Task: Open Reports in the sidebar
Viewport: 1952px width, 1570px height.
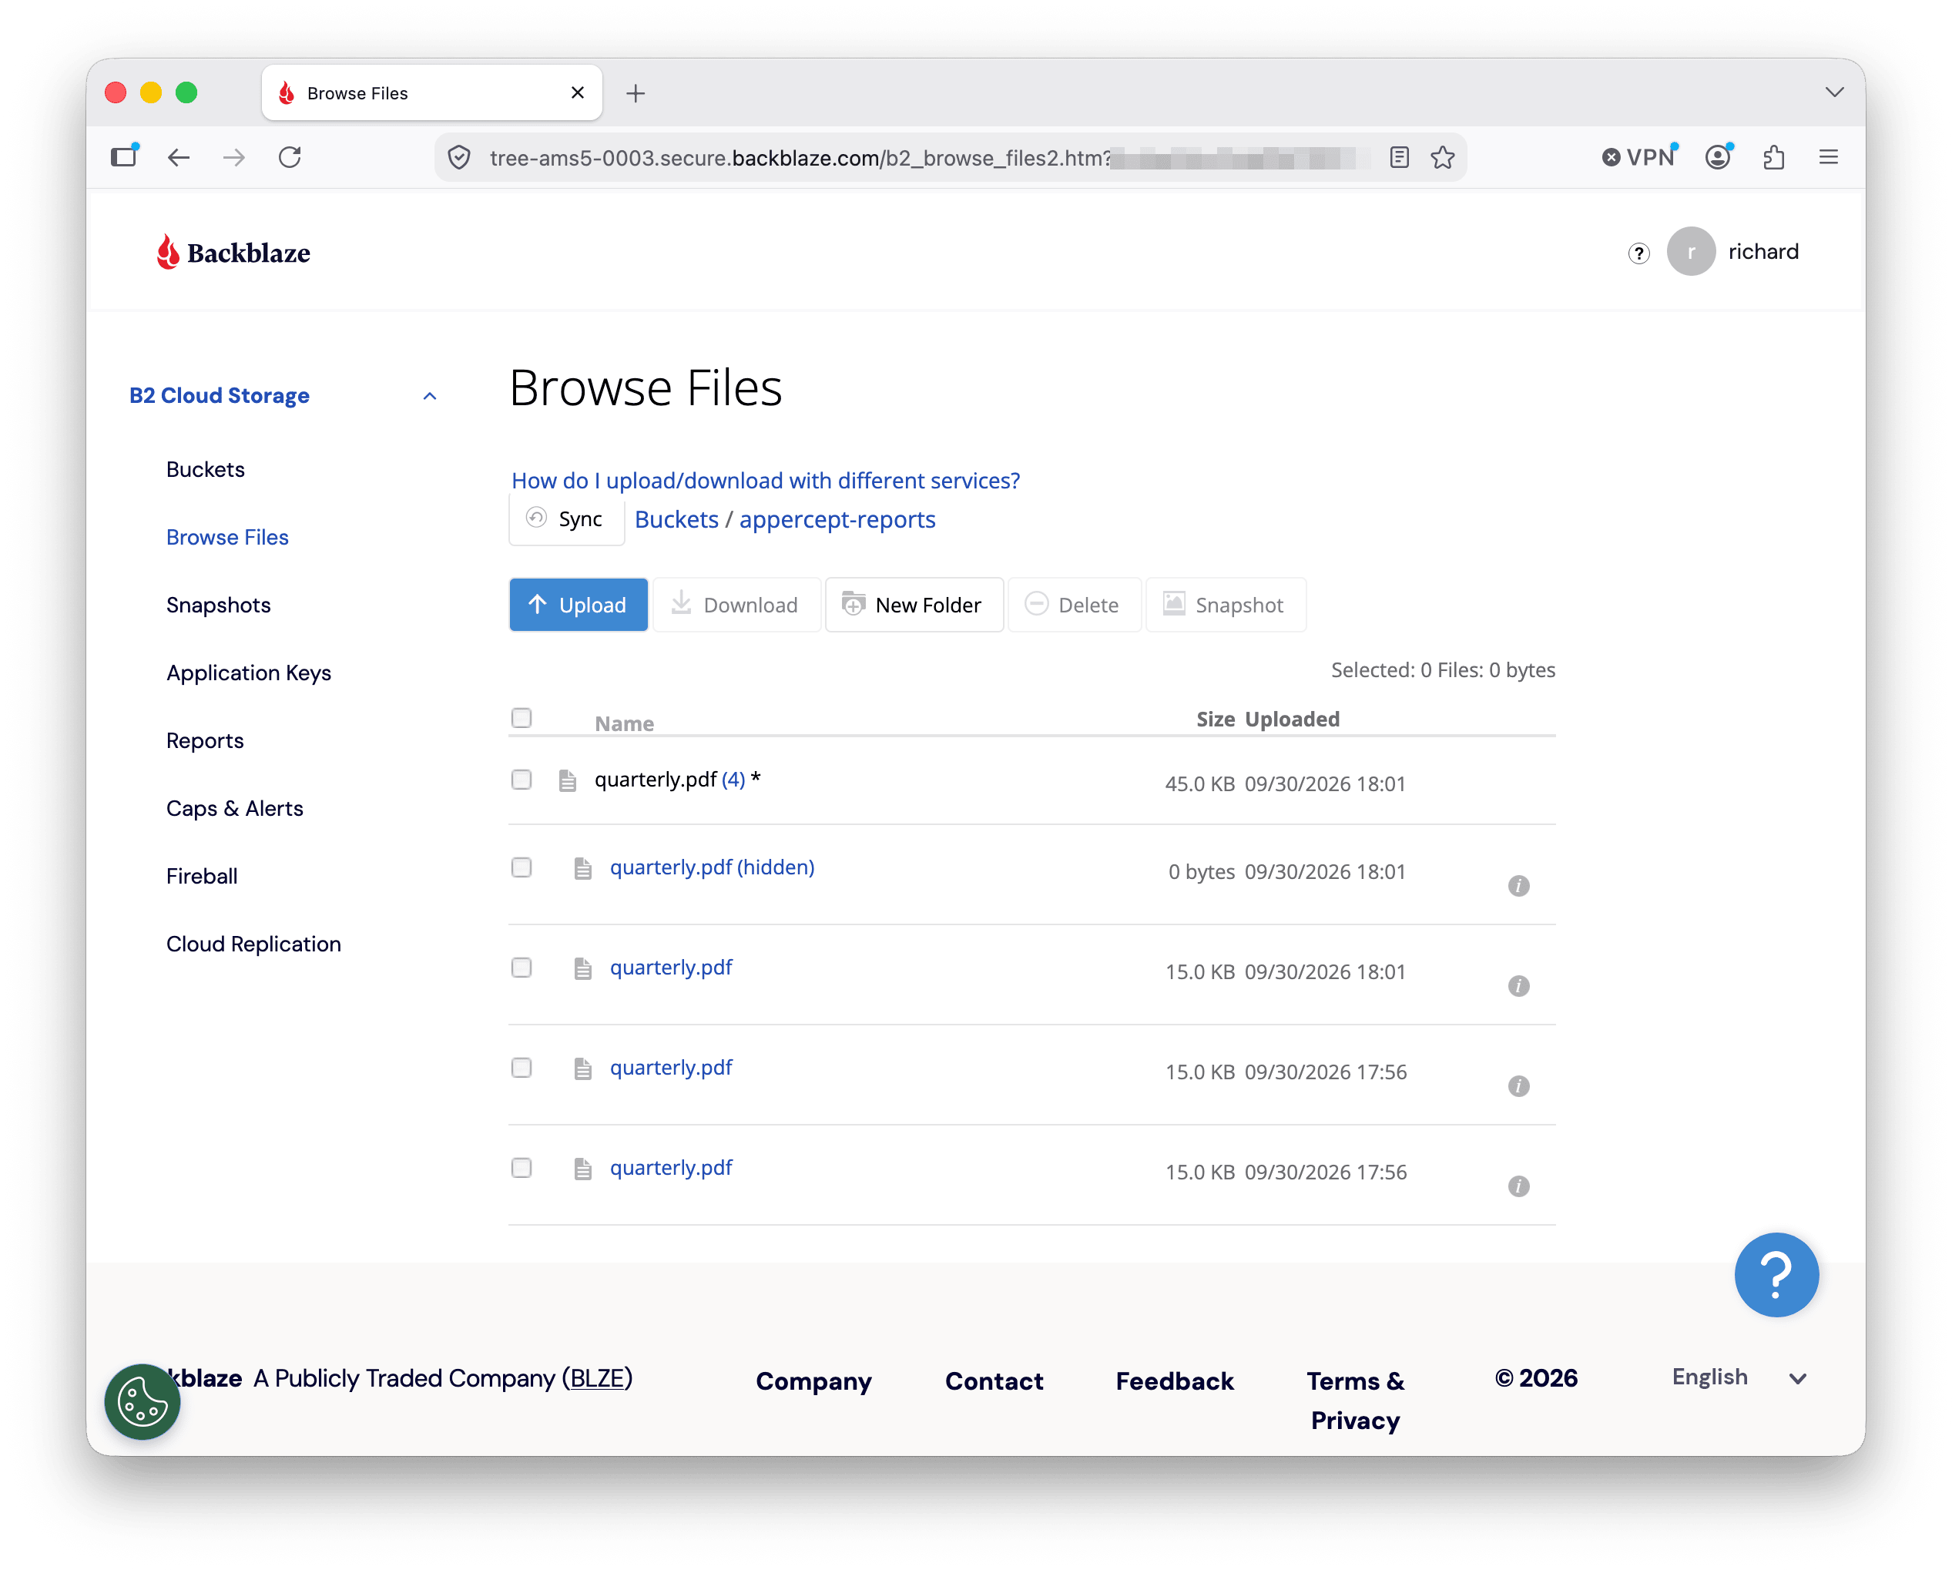Action: click(205, 742)
